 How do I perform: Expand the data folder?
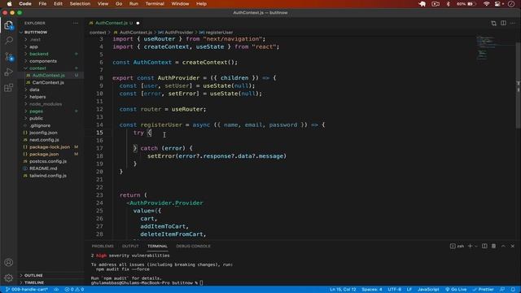34,90
